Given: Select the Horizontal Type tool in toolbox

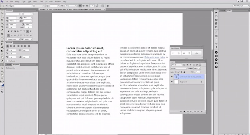Looking at the screenshot, I should tap(2, 65).
